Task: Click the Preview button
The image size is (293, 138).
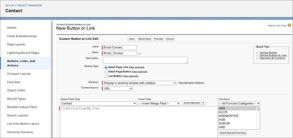Action: [159, 39]
